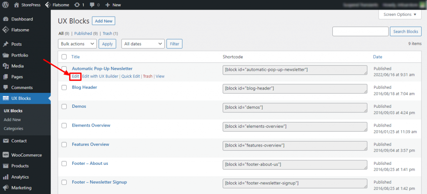The height and width of the screenshot is (194, 427).
Task: Click the Comments bubble icon in the sidebar
Action: pyautogui.click(x=5, y=87)
